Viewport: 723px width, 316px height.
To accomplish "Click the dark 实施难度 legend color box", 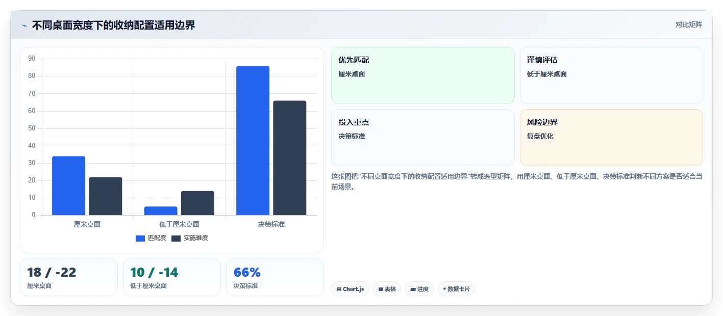I will coord(176,239).
